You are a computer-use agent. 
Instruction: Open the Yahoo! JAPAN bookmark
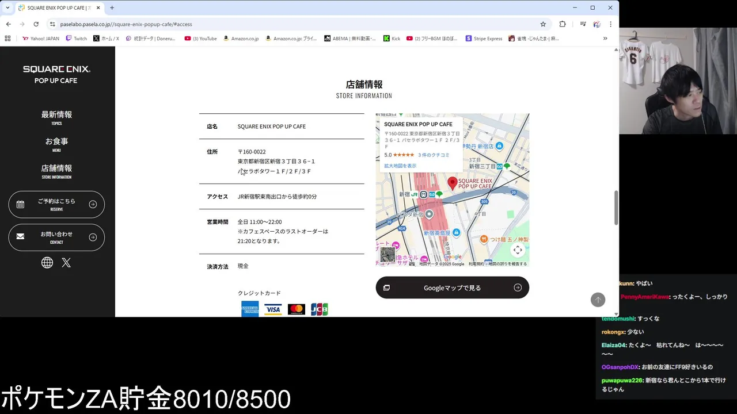point(40,39)
